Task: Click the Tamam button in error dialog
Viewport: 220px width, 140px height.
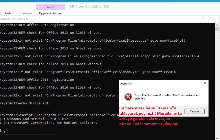Action: click(x=195, y=111)
